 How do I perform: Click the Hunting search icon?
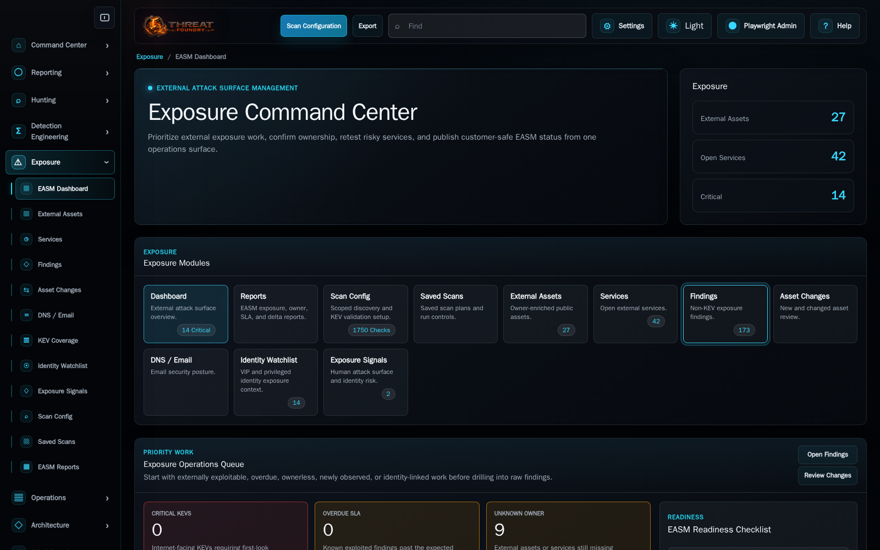pos(19,100)
